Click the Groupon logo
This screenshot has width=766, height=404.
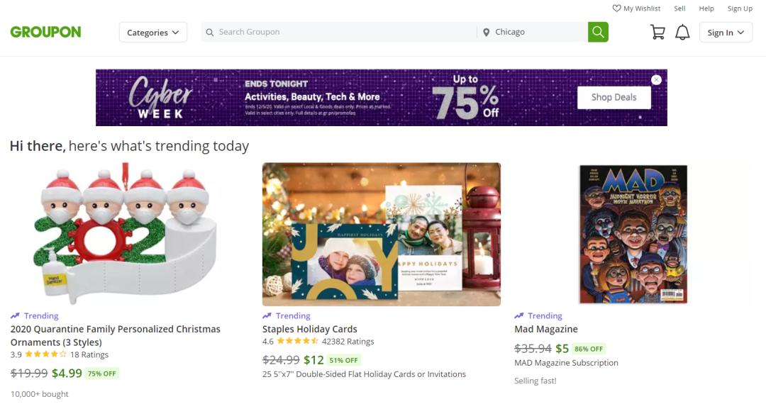click(45, 32)
